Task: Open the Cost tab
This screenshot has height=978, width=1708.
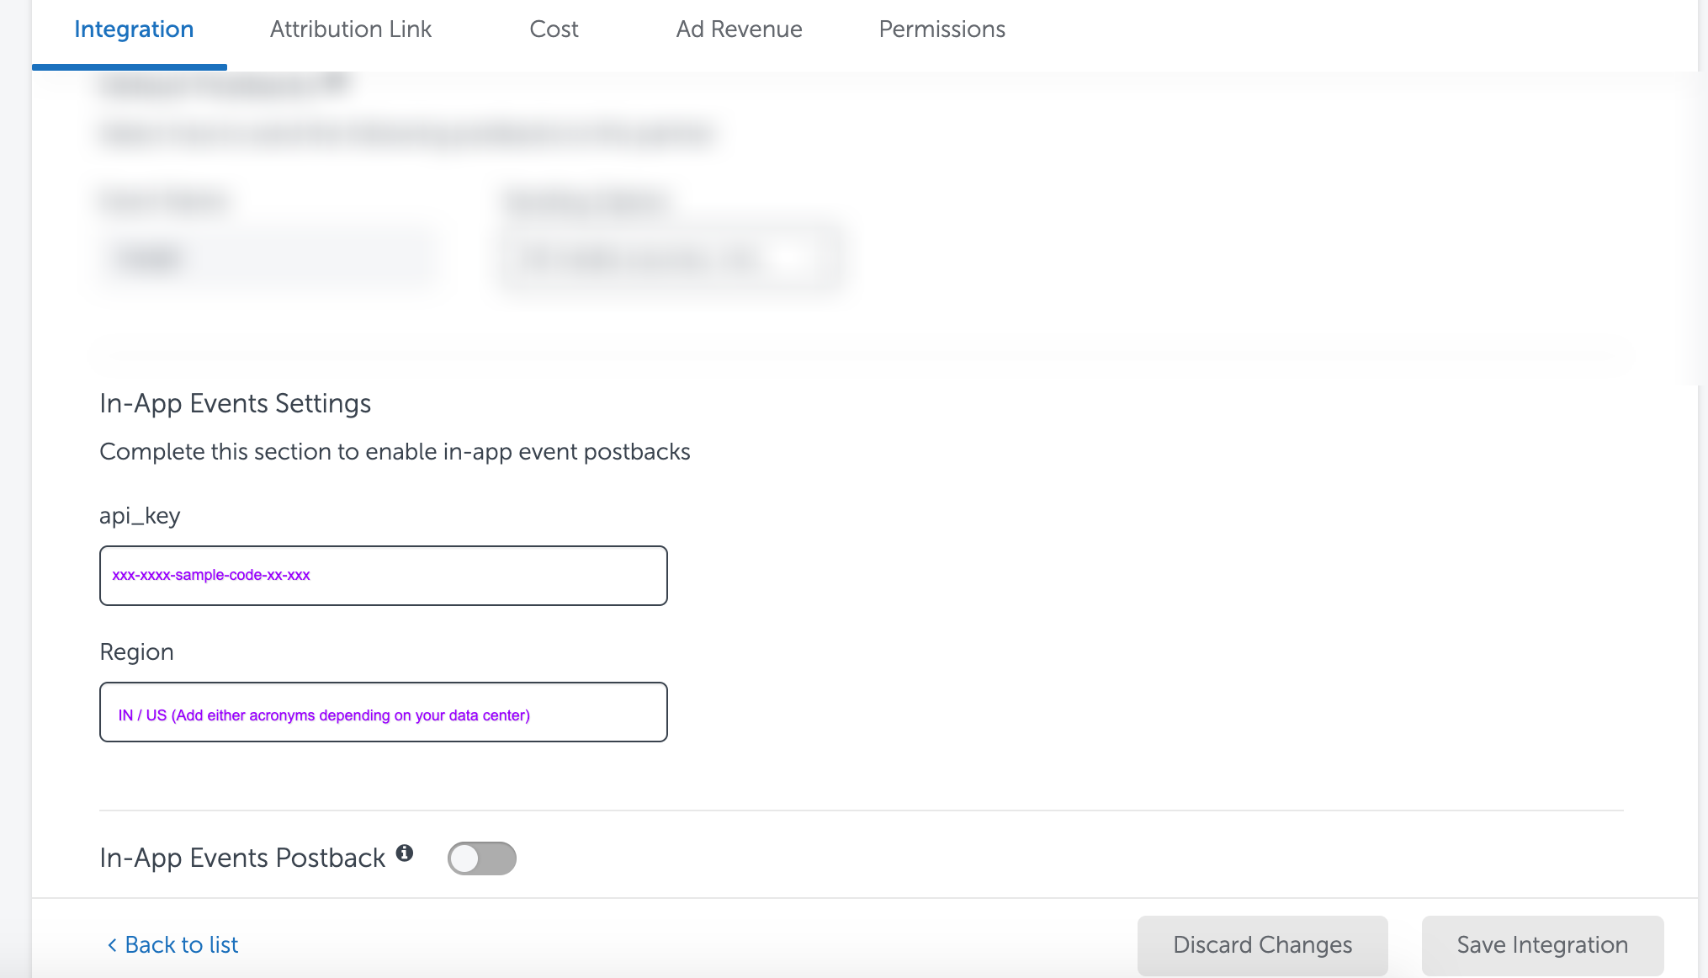Action: click(554, 29)
